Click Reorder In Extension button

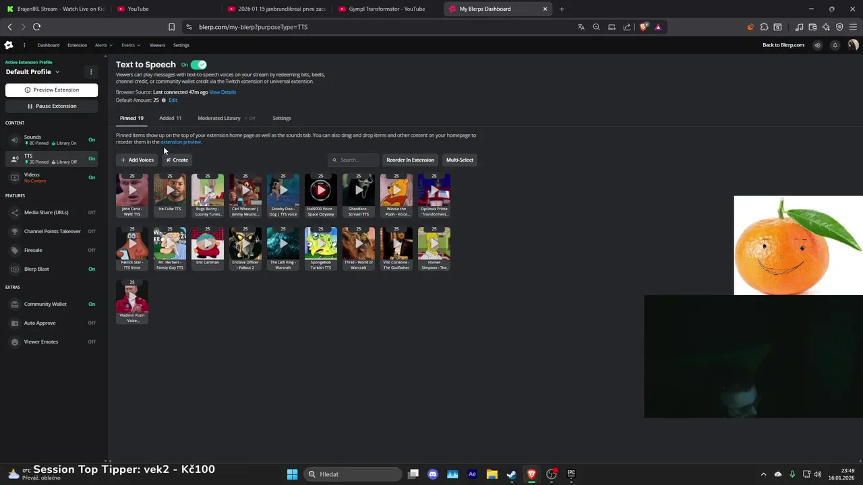coord(410,160)
